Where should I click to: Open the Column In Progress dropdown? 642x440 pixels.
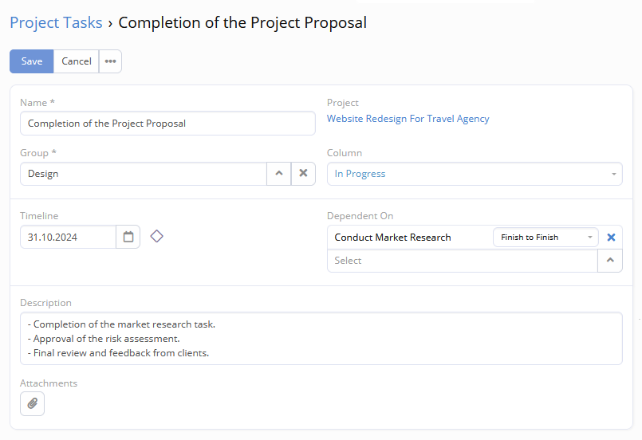click(475, 174)
